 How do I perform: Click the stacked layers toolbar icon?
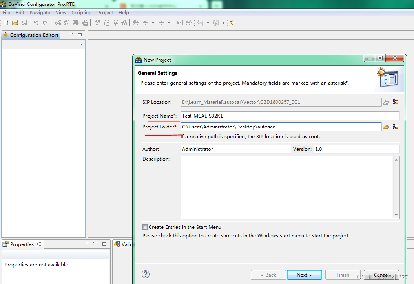pyautogui.click(x=67, y=23)
